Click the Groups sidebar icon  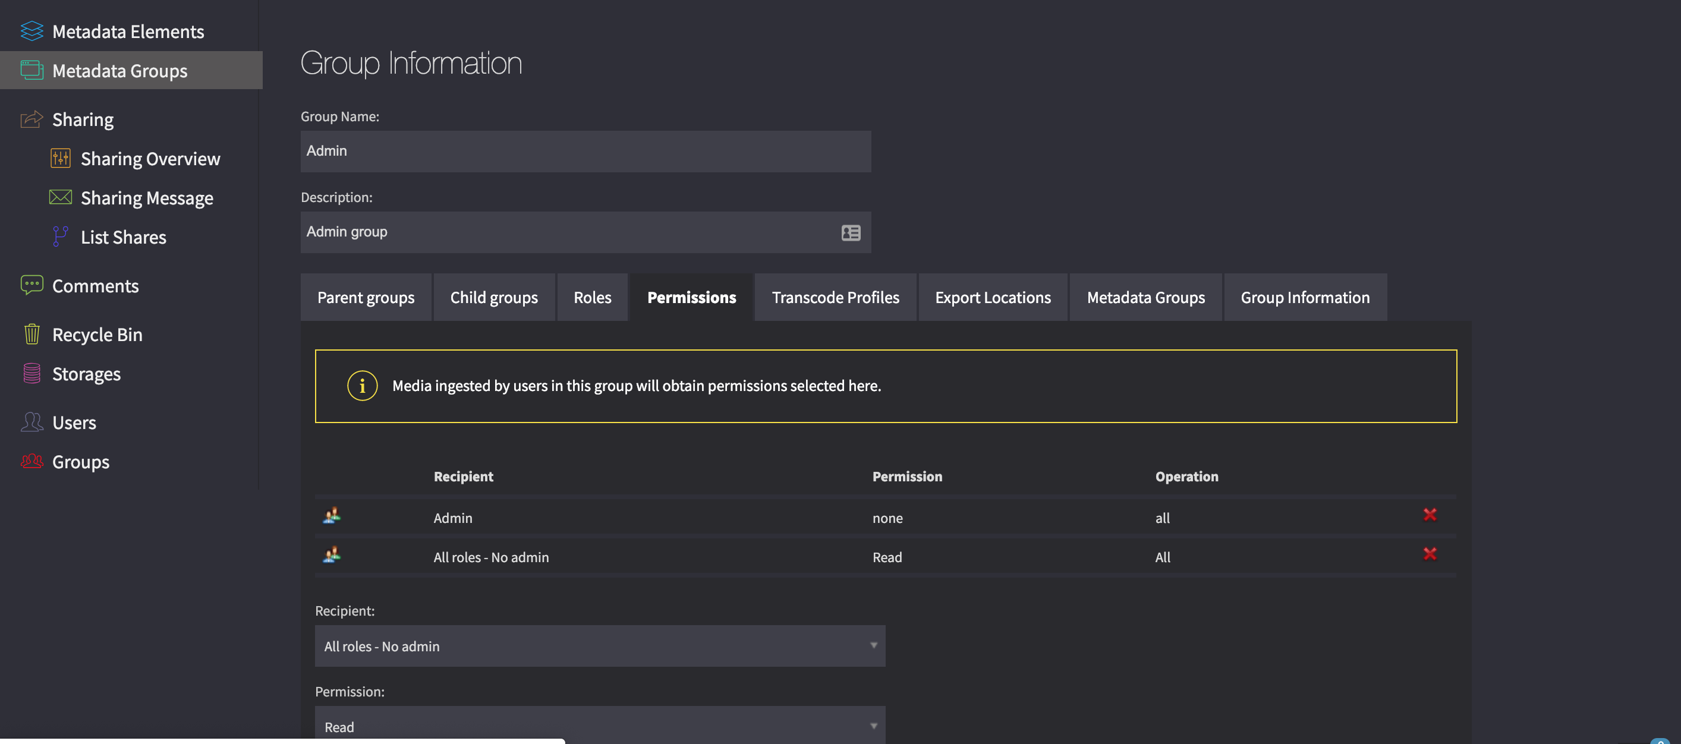[31, 462]
